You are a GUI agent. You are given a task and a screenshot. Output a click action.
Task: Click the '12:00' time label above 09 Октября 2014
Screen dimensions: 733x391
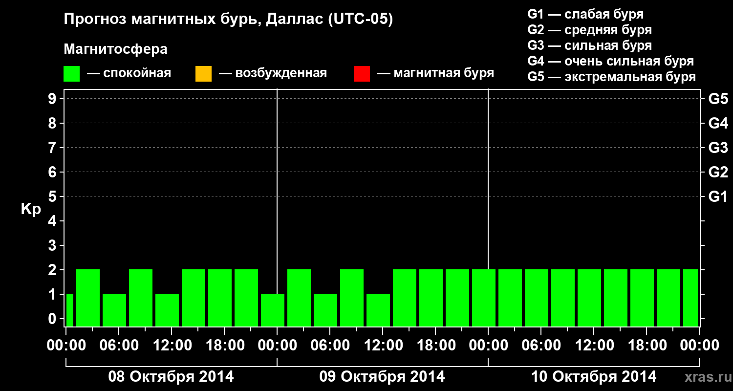(383, 346)
